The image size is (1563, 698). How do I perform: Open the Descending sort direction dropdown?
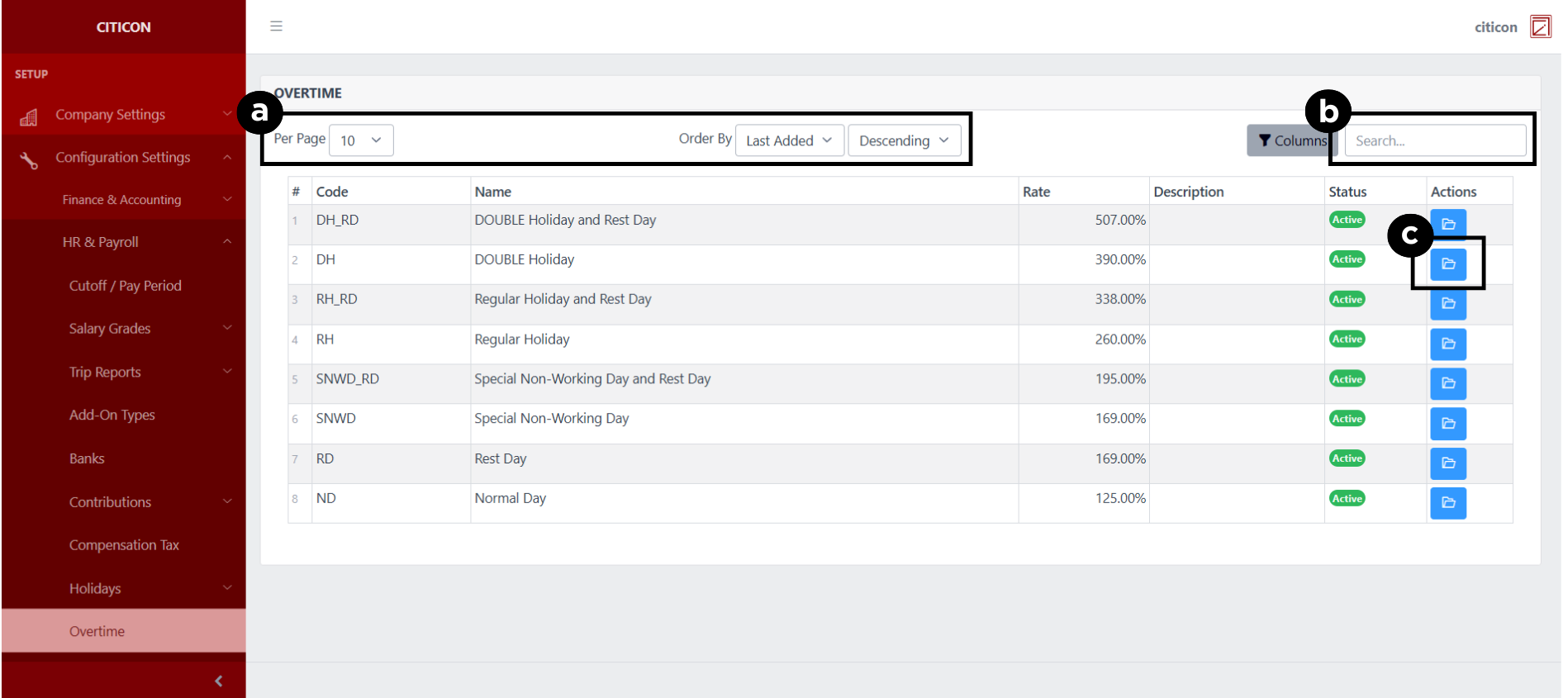coord(904,140)
